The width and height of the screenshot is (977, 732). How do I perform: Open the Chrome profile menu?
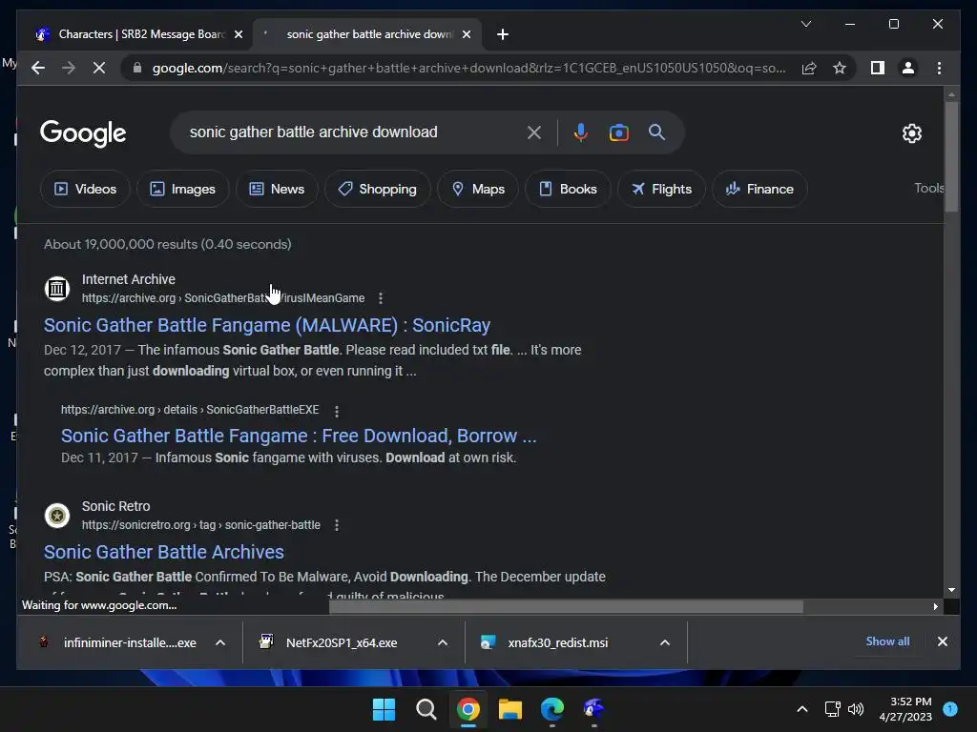[908, 68]
